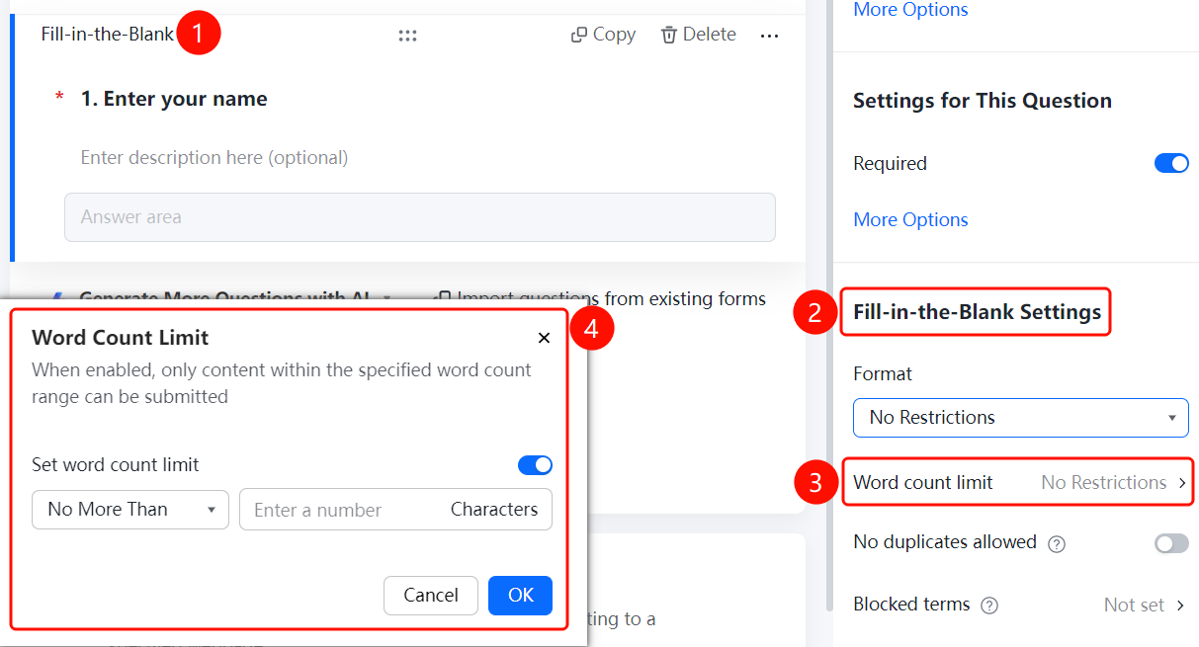Screen dimensions: 1199x647
Task: Click the Enter a number field
Action: pos(395,510)
